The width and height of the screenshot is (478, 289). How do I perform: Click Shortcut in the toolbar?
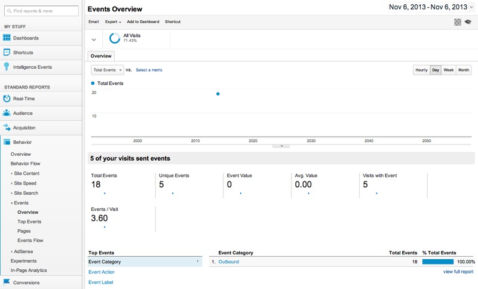tap(173, 22)
